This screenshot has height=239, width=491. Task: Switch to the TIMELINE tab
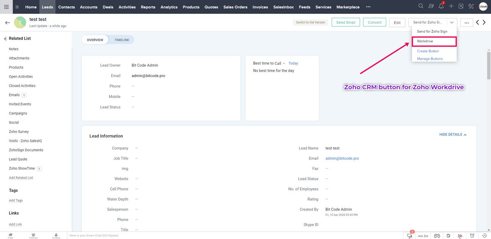pos(122,40)
